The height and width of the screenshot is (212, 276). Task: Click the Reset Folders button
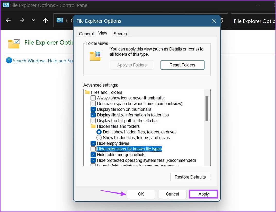point(182,65)
